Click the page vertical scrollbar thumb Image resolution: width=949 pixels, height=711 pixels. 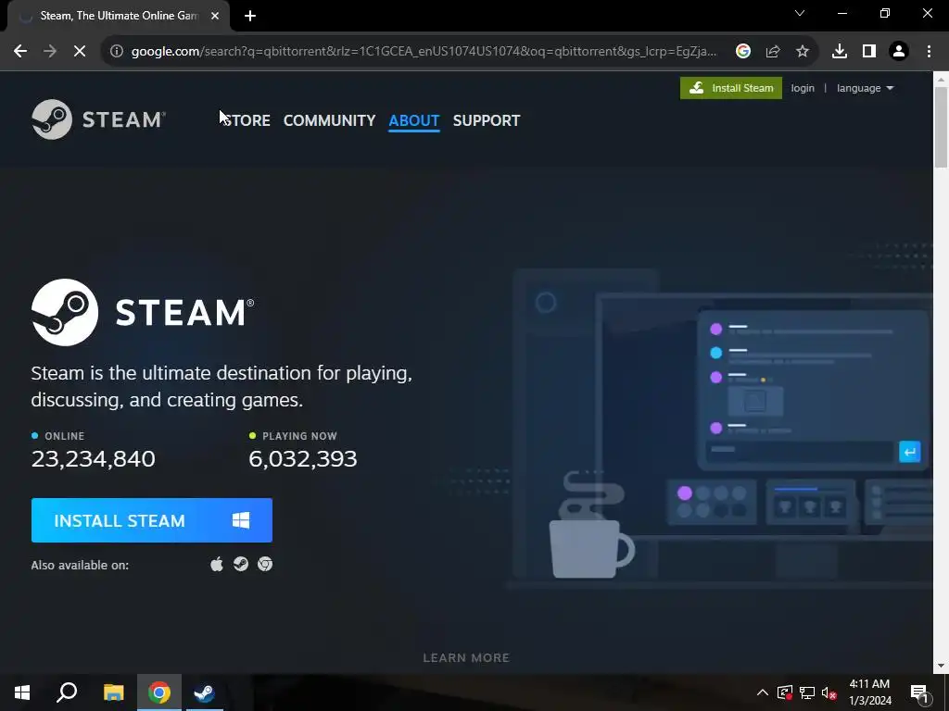tap(942, 127)
